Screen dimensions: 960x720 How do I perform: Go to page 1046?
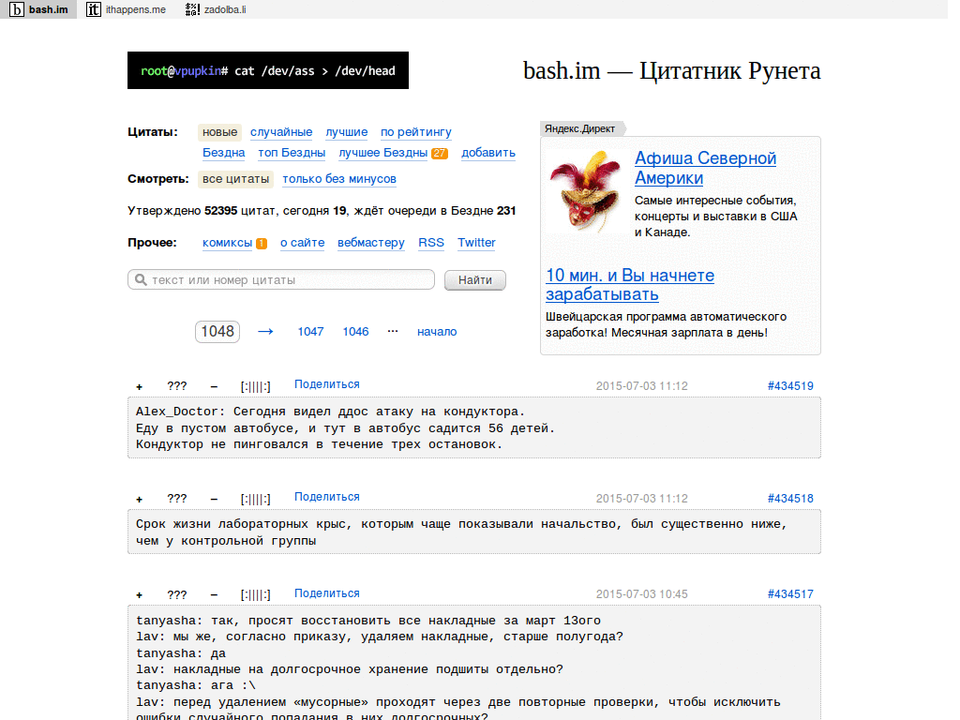[x=355, y=332]
